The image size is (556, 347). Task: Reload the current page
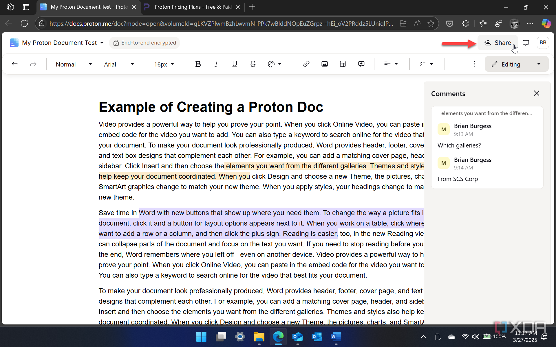[24, 23]
